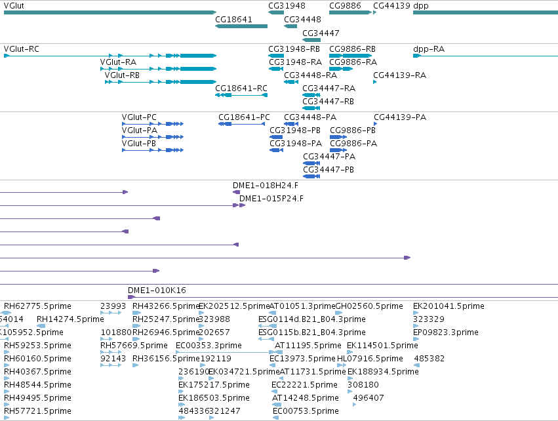Click the CG31948-RB transcript label
The width and height of the screenshot is (558, 421).
[294, 49]
